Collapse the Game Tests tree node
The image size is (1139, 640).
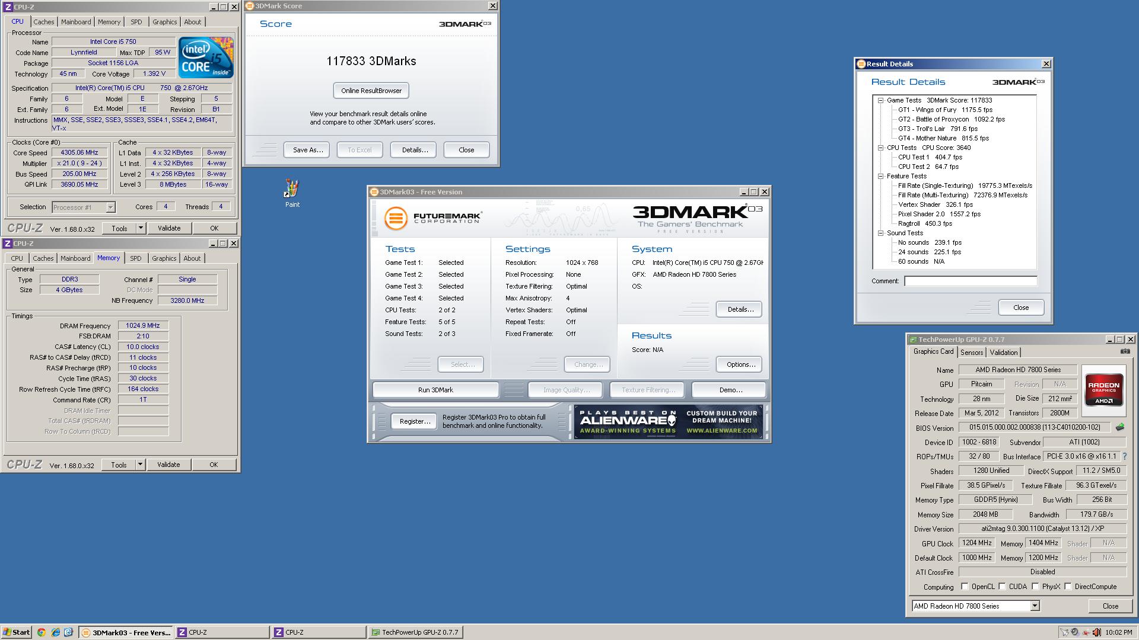881,100
